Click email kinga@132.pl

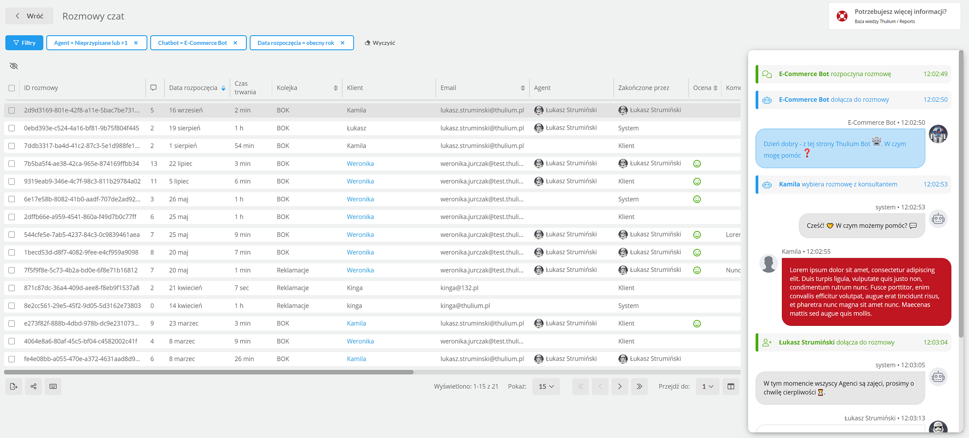click(x=459, y=288)
